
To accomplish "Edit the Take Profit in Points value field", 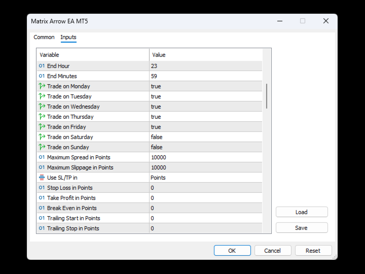I will 205,198.
